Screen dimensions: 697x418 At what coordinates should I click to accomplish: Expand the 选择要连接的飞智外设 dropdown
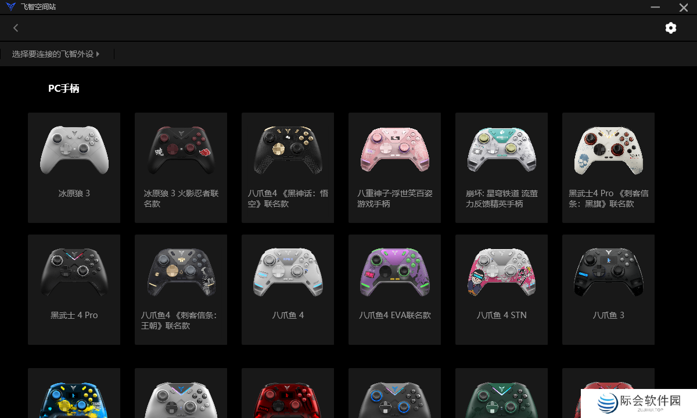[x=56, y=54]
